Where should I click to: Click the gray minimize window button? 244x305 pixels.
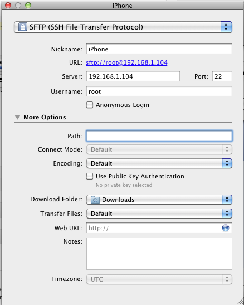(x=18, y=5)
